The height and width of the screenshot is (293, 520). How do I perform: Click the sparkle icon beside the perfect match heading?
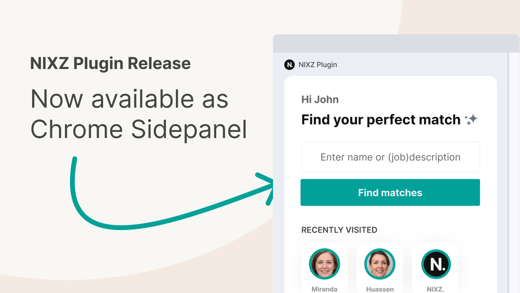tap(471, 119)
